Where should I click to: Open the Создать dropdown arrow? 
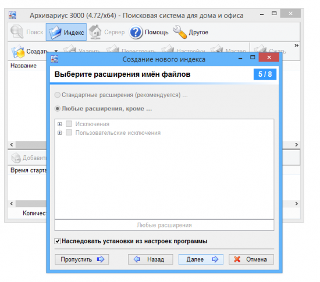click(56, 51)
